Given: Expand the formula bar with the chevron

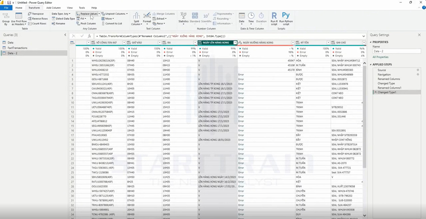Looking at the screenshot, I should pyautogui.click(x=364, y=36).
